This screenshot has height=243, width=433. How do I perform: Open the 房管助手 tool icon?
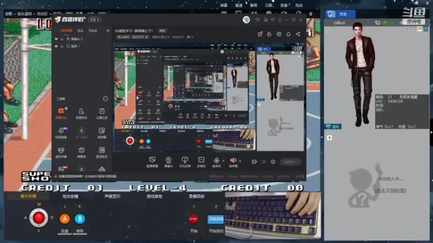click(82, 113)
